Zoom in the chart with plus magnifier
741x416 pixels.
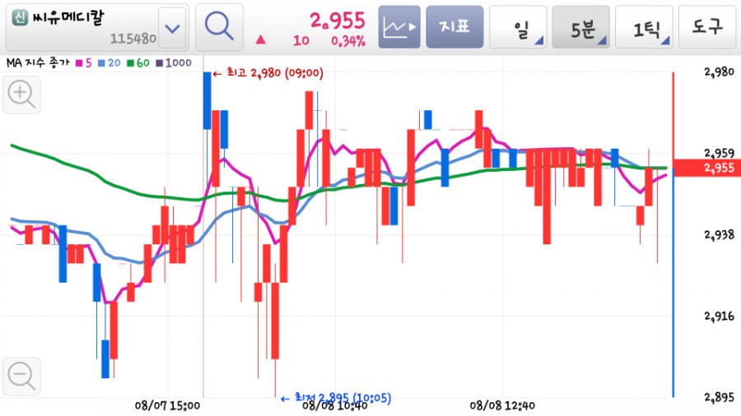click(21, 95)
